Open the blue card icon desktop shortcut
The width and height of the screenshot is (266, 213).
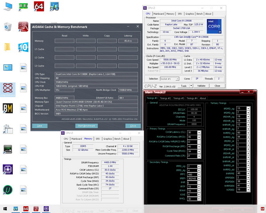8,67
